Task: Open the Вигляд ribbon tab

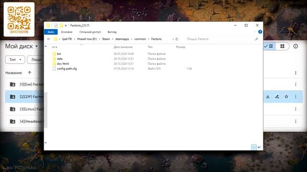Action: (112, 32)
